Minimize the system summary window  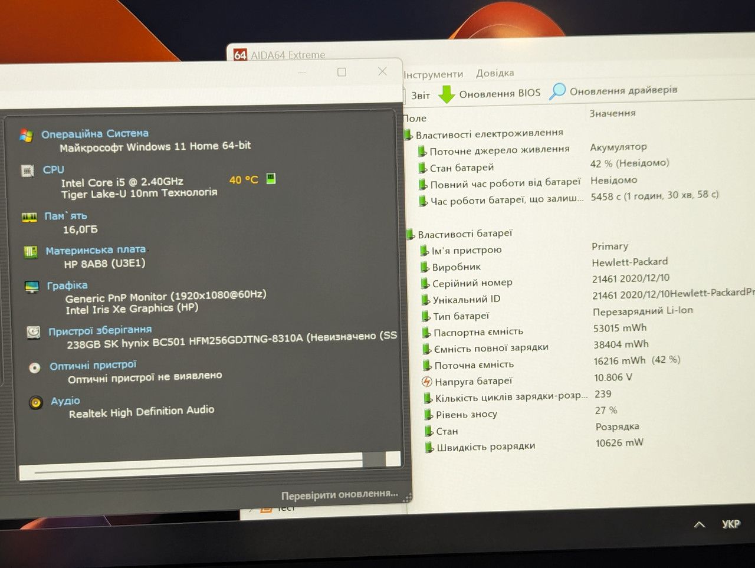pyautogui.click(x=302, y=73)
